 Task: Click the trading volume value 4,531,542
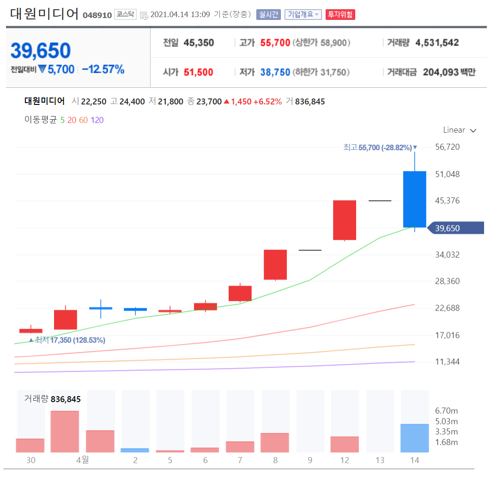[437, 43]
